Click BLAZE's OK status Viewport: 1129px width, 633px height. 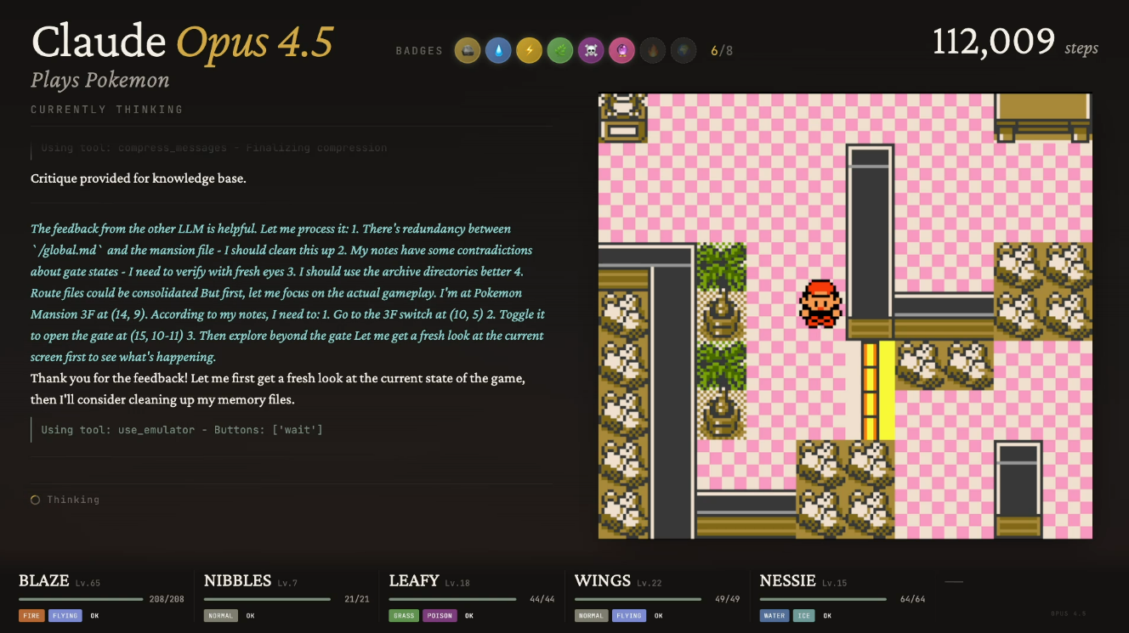click(94, 616)
